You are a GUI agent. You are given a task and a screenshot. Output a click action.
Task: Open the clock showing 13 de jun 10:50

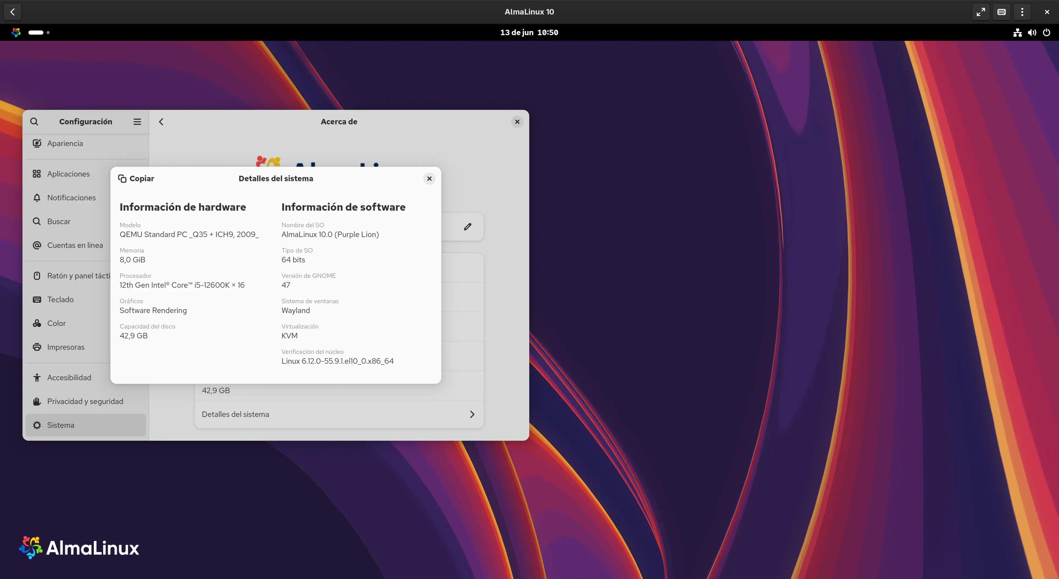[x=529, y=32]
